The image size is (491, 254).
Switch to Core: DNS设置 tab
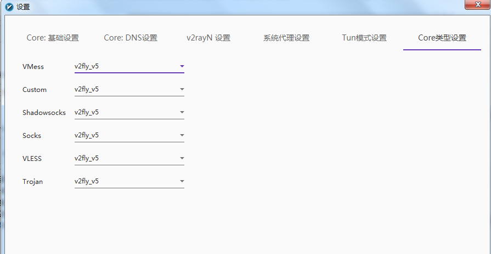click(x=131, y=38)
